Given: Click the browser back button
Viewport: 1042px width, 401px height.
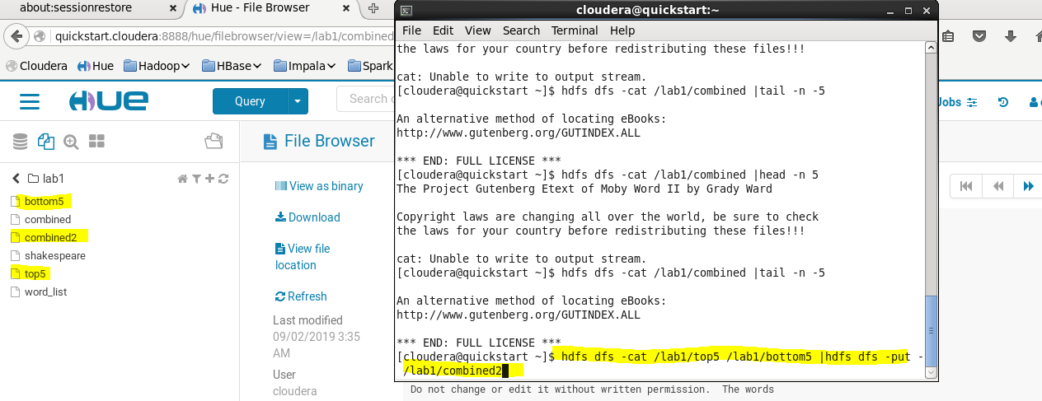Looking at the screenshot, I should pos(16,36).
